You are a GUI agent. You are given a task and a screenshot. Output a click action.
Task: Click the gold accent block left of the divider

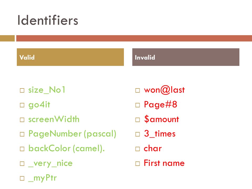pyautogui.click(x=7, y=38)
